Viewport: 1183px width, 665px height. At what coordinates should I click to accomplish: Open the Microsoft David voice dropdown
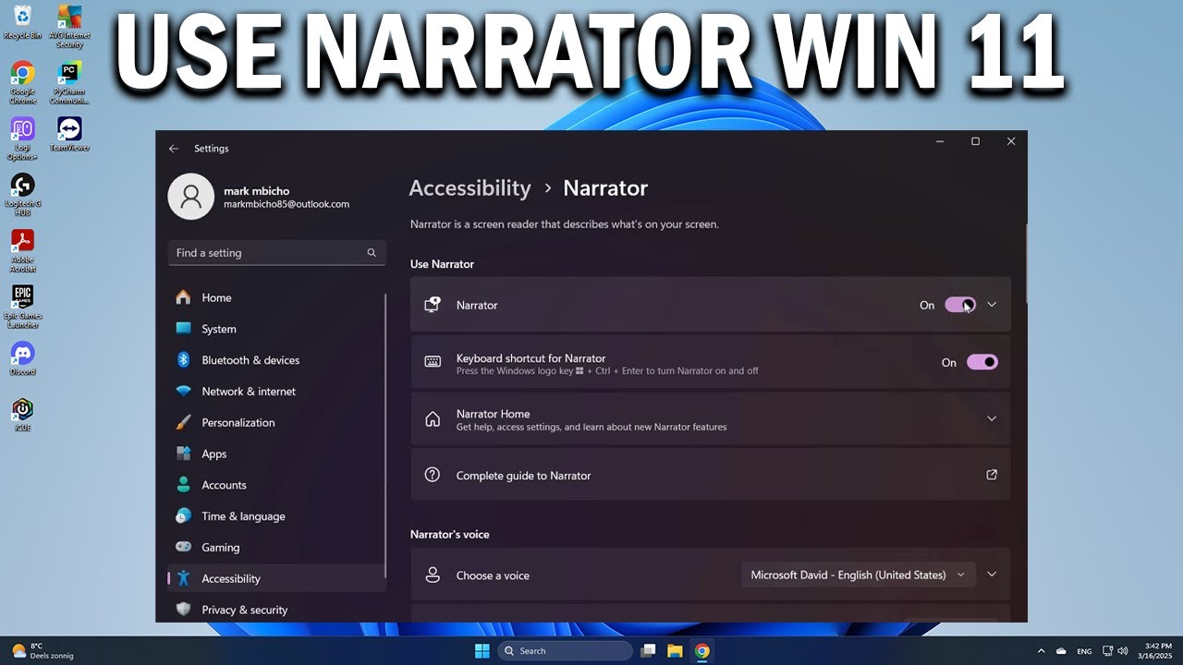point(858,574)
